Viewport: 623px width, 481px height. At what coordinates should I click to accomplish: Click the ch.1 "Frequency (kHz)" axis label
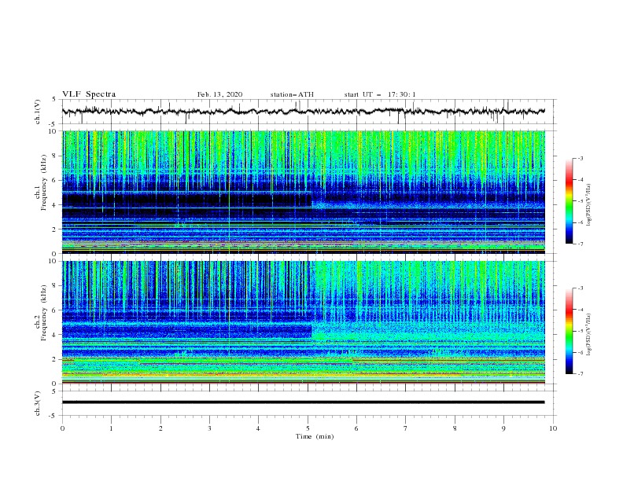coord(44,183)
